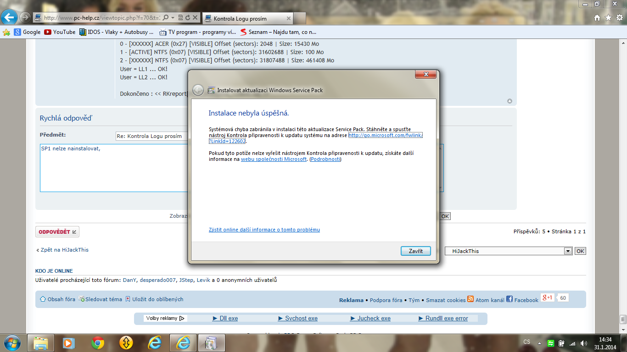Screen dimensions: 627x352
Task: Click the search magnifier in the address bar
Action: coord(165,18)
